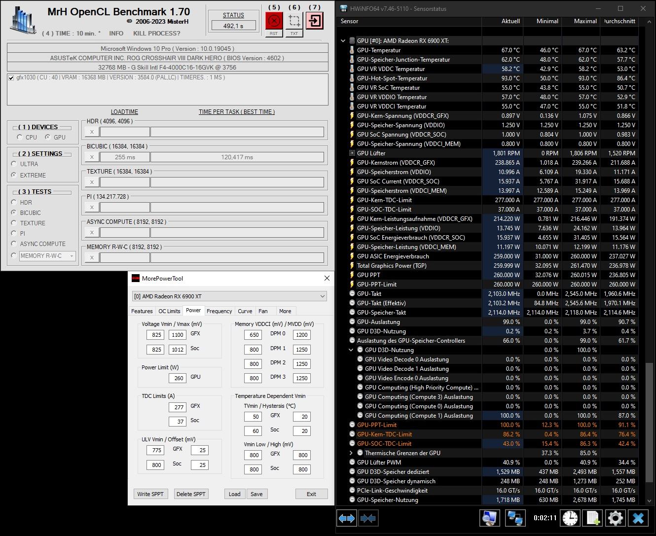This screenshot has height=536, width=656.
Task: Collapse the GPU D3D-Nutzung sub-group
Action: click(x=351, y=350)
